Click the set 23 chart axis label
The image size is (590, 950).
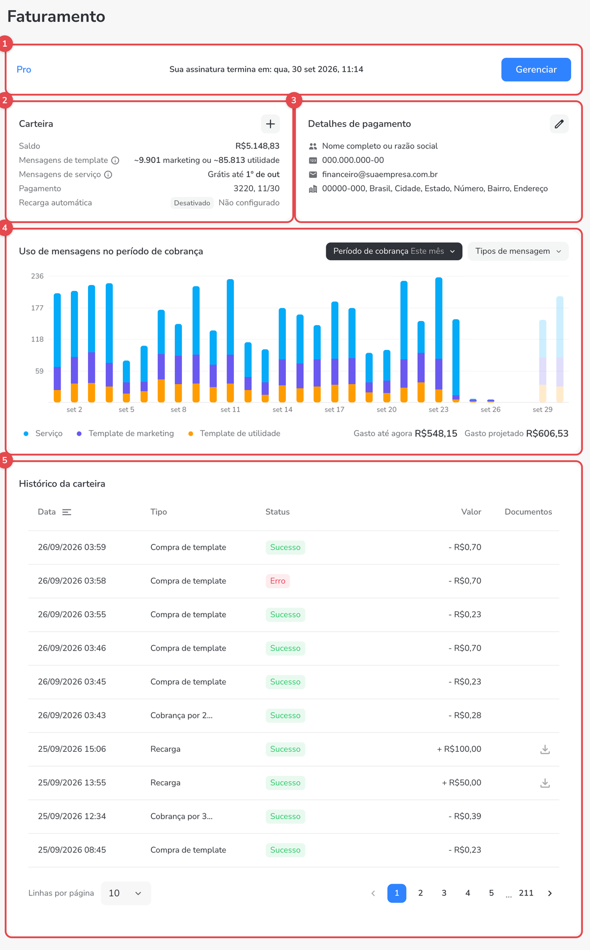[x=438, y=410]
